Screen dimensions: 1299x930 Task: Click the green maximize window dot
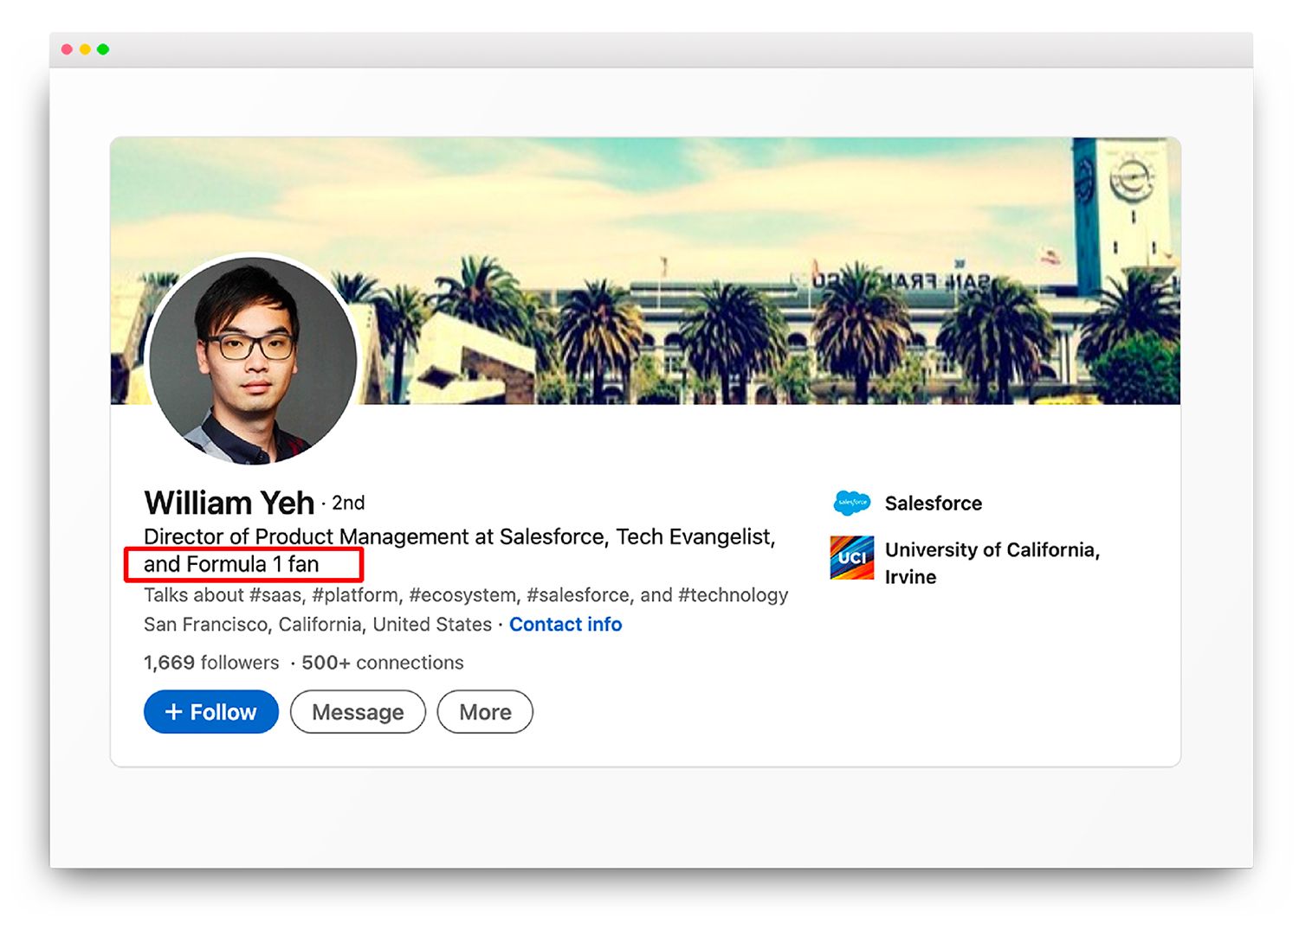103,49
